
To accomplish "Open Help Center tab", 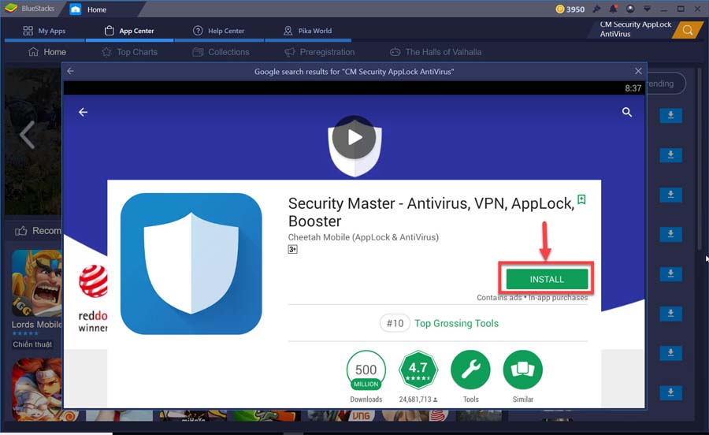I will tap(219, 31).
